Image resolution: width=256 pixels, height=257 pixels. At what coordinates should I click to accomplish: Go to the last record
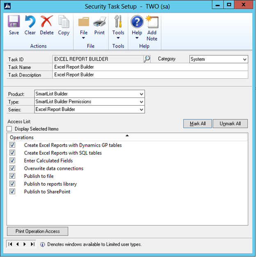tap(32, 244)
